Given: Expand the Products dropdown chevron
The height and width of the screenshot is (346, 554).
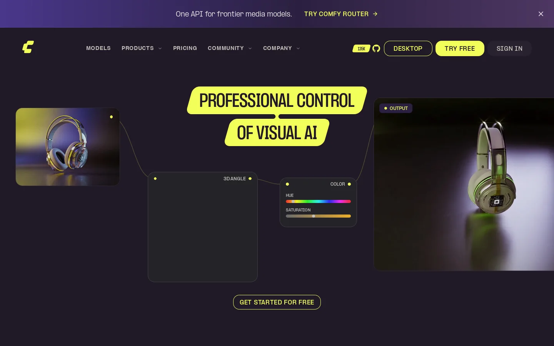Looking at the screenshot, I should (x=160, y=48).
